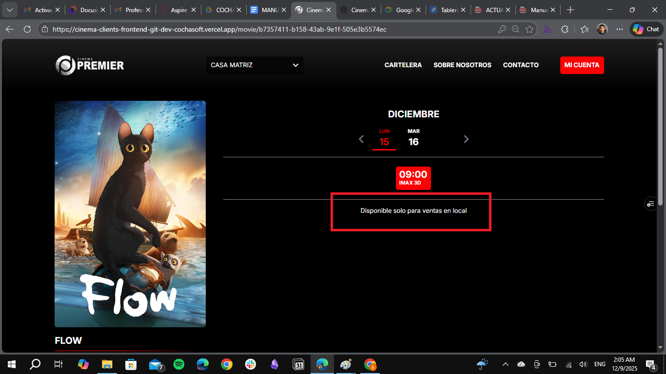The image size is (666, 374).
Task: Open the SOBRE NOSOTROS menu item
Action: [x=462, y=65]
